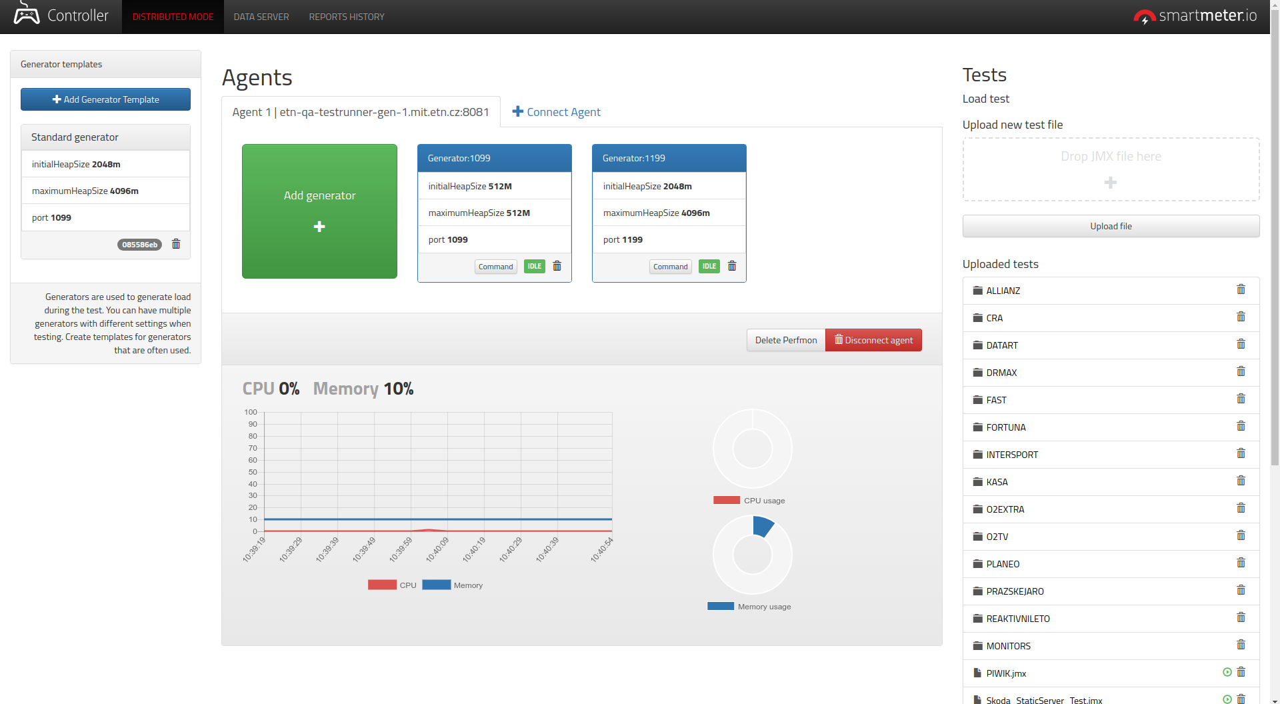Click the red Disconnect agent button

[873, 340]
